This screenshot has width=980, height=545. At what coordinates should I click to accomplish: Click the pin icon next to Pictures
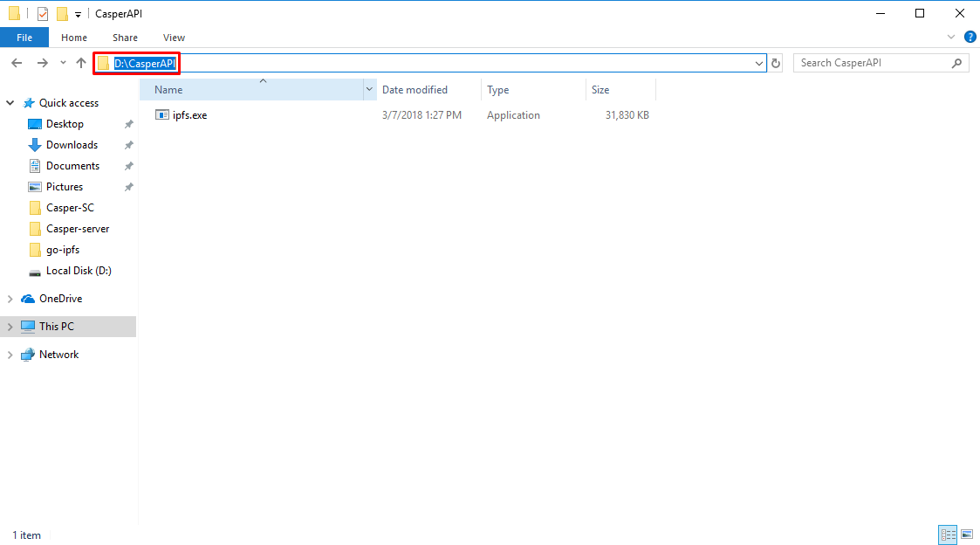(x=129, y=187)
